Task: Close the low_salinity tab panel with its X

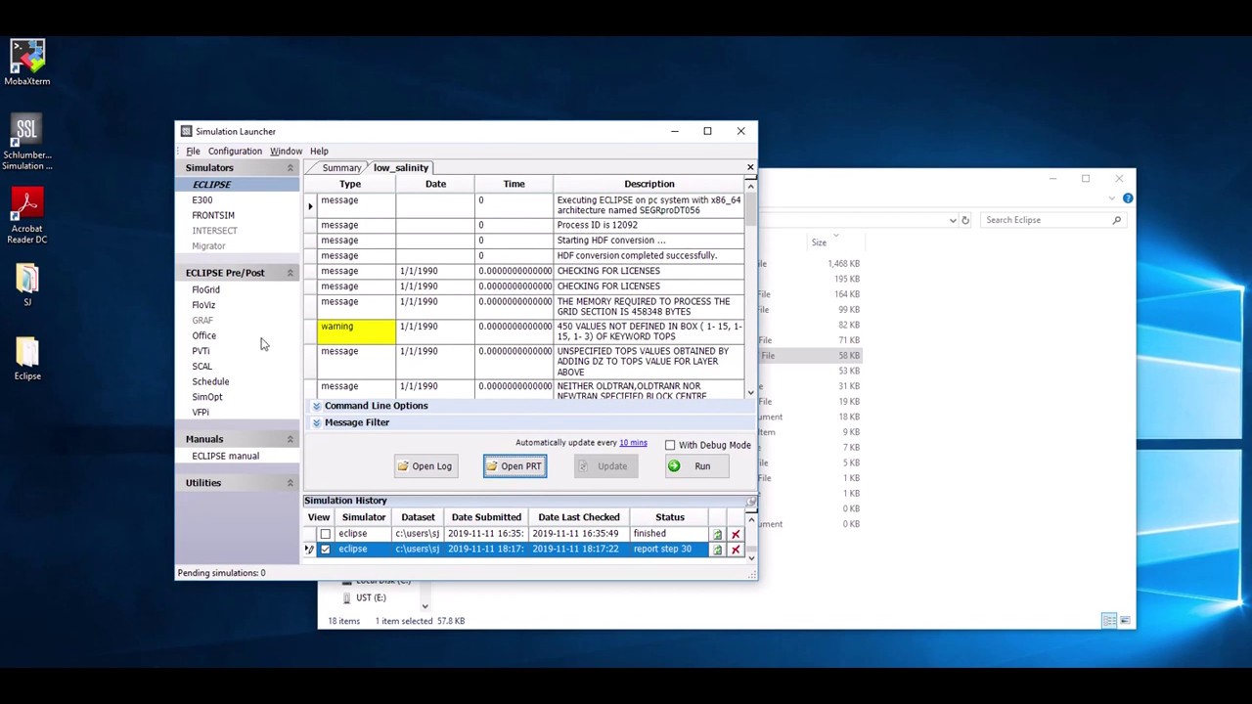Action: 750,167
